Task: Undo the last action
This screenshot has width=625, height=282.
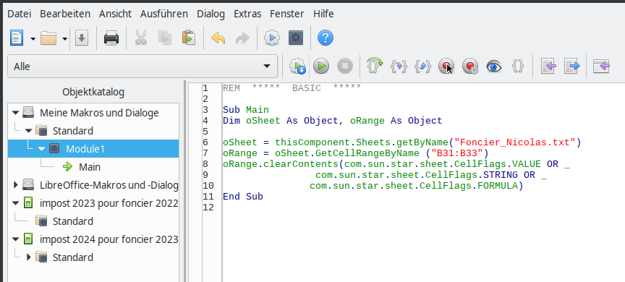Action: tap(218, 38)
